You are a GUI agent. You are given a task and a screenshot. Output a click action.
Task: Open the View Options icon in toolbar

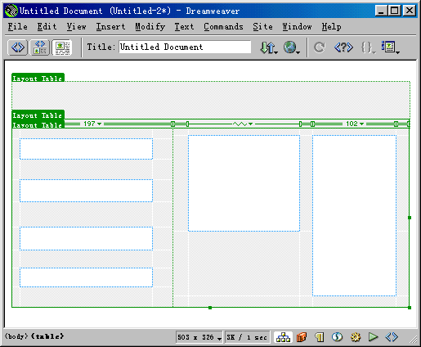click(390, 47)
